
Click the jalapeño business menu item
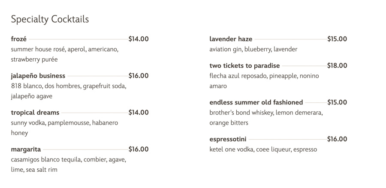pos(38,76)
